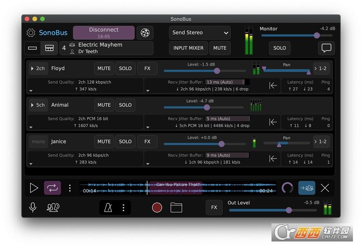Open Floyd FX settings
The height and width of the screenshot is (246, 362).
148,69
